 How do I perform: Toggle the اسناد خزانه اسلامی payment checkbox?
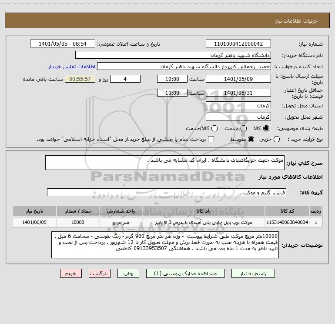[211, 139]
